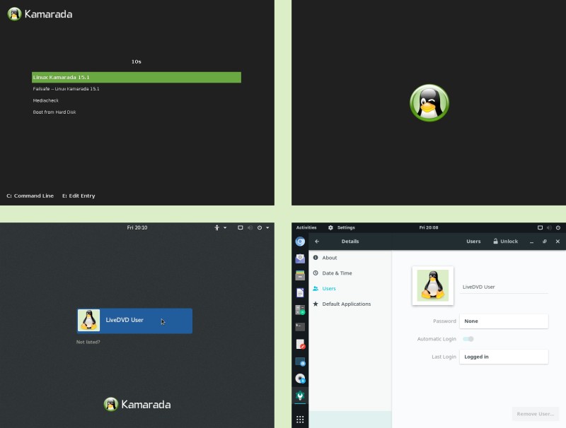The image size is (566, 428).
Task: Open the calculator from the dock
Action: 300,310
